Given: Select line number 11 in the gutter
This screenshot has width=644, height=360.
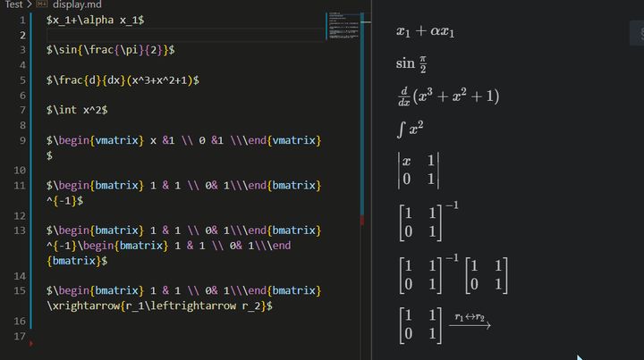Looking at the screenshot, I should click(20, 186).
